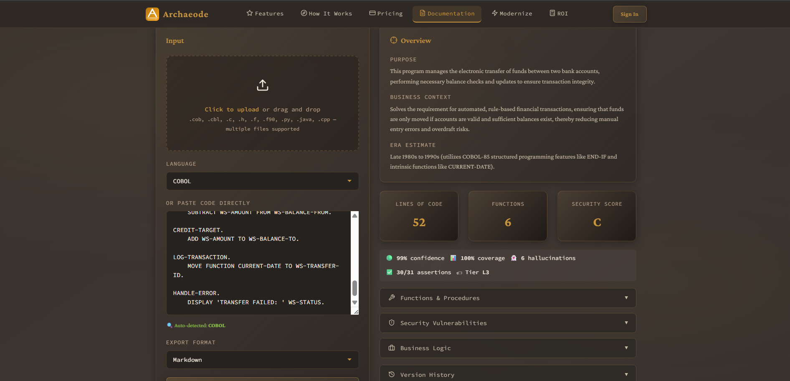Viewport: 790px width, 381px height.
Task: Expand the Business Logic section
Action: click(508, 348)
